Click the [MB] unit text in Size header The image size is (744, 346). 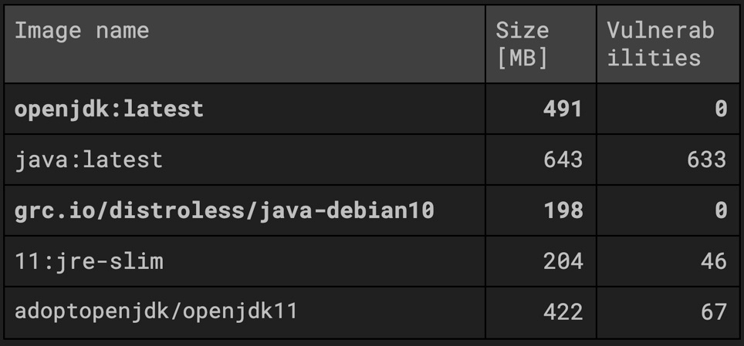(522, 58)
